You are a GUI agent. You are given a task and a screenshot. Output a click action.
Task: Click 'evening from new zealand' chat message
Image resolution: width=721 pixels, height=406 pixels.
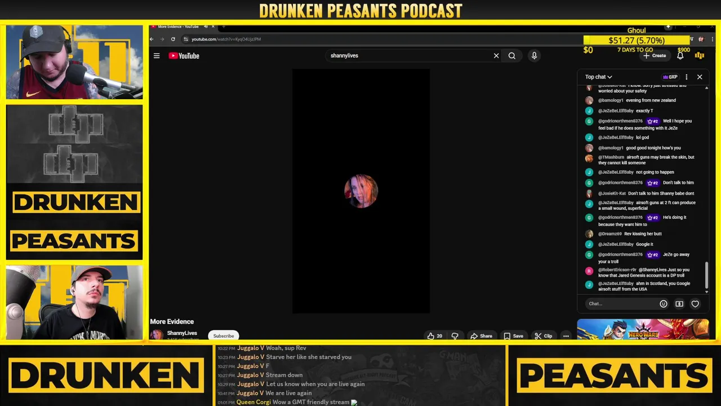click(x=651, y=100)
